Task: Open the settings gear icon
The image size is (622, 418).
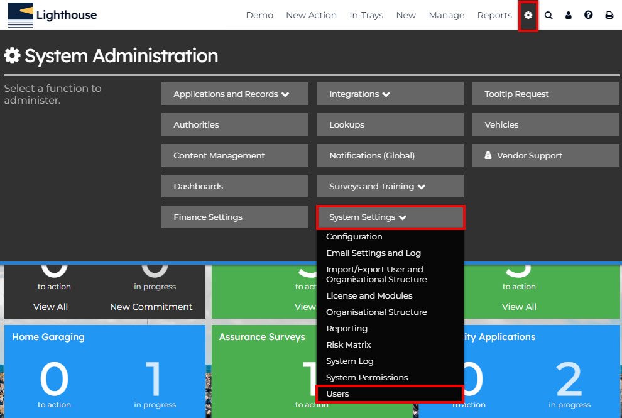Action: click(528, 15)
